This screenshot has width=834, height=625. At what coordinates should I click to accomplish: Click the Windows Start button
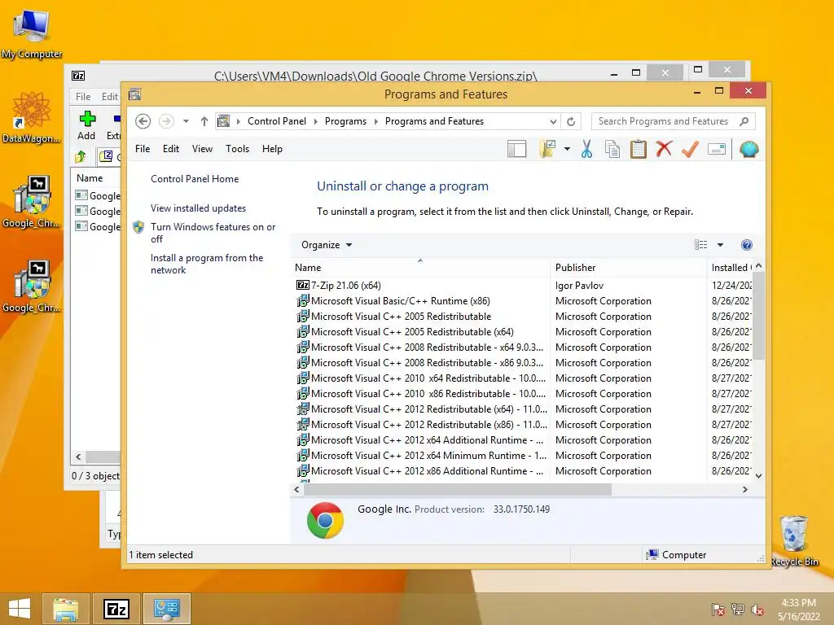pyautogui.click(x=20, y=609)
